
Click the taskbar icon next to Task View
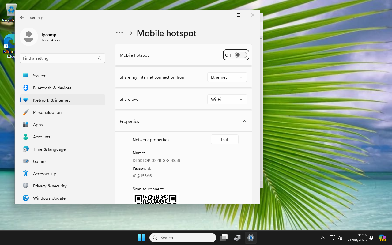(x=237, y=238)
